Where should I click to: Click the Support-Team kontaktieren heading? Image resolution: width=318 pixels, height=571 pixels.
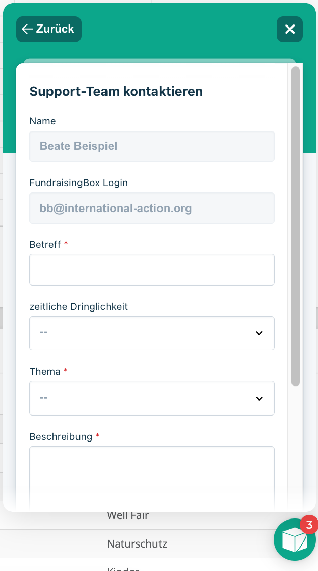coord(116,91)
